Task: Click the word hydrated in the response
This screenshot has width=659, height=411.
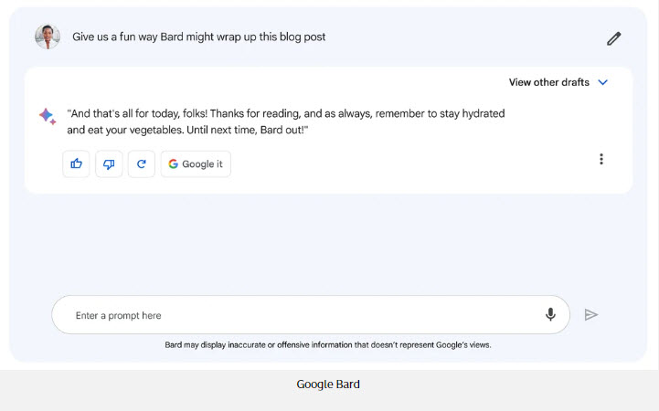Action: tap(484, 114)
